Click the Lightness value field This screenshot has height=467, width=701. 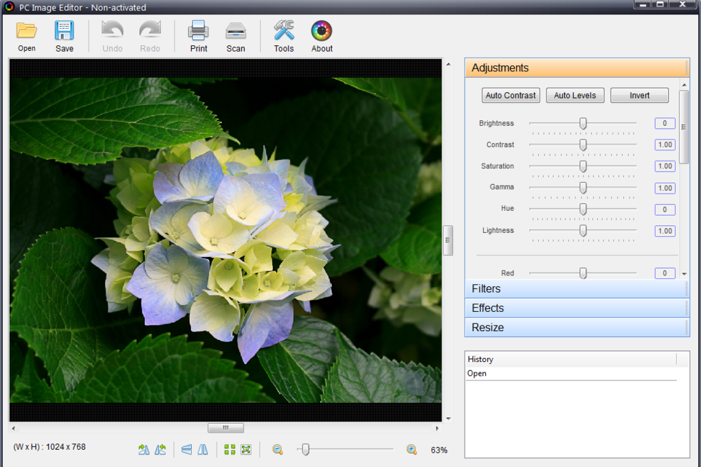tap(665, 231)
